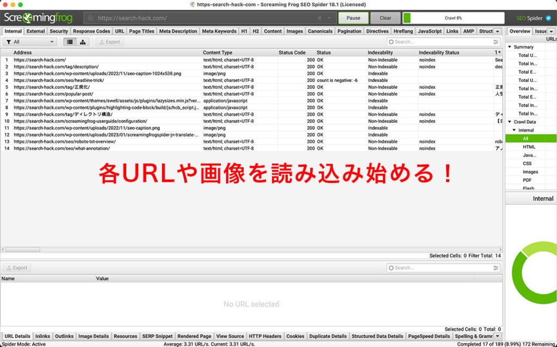Switch to the Response Codes tab
The image size is (557, 347).
click(91, 31)
